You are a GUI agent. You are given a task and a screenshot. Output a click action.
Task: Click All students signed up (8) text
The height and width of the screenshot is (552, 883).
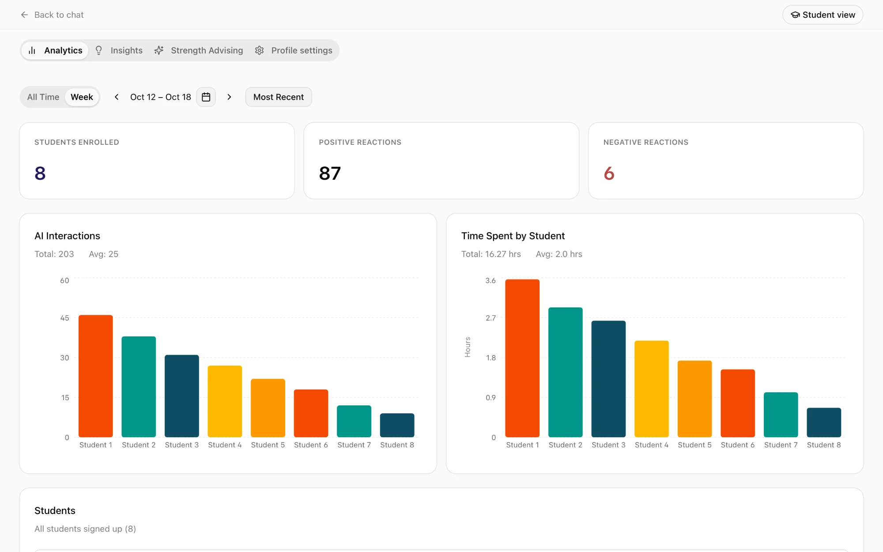click(x=85, y=529)
